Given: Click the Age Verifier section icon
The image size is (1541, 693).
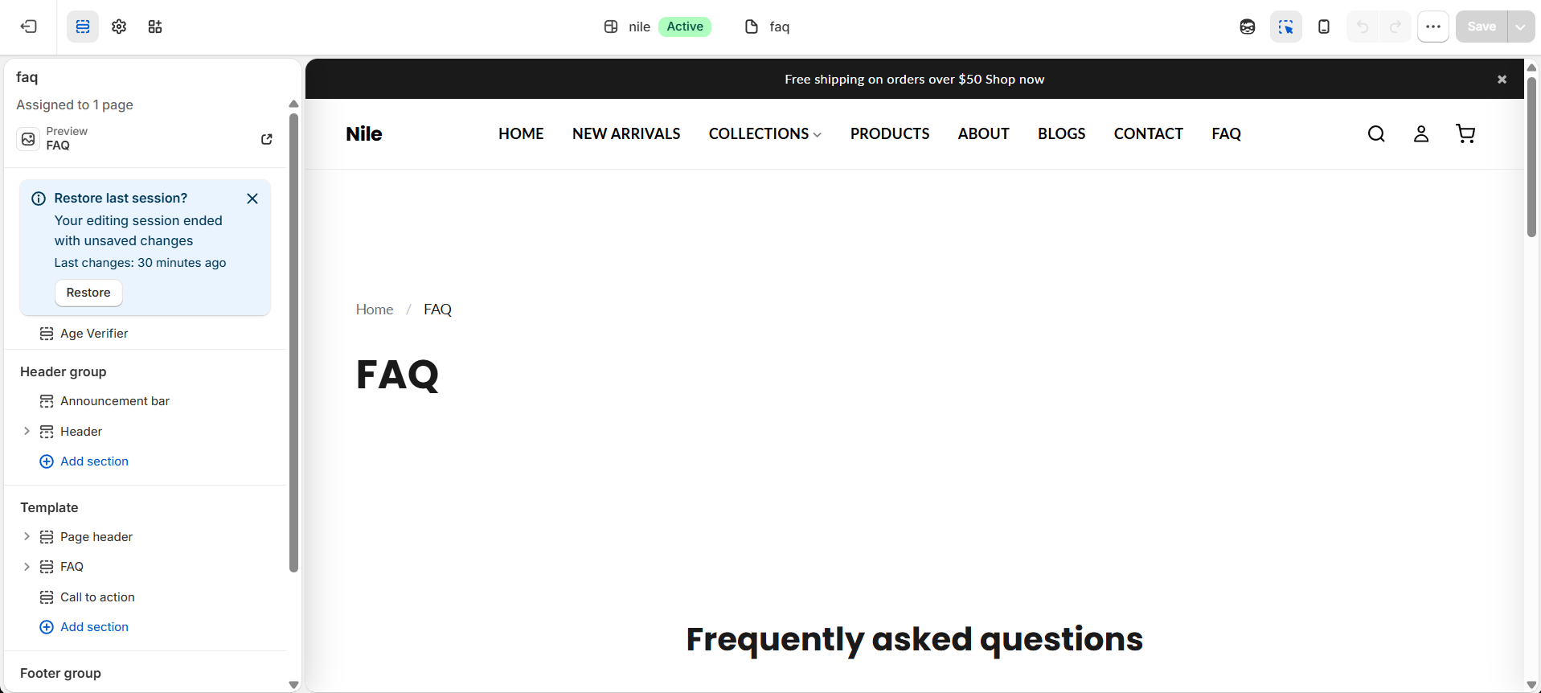Looking at the screenshot, I should 47,334.
